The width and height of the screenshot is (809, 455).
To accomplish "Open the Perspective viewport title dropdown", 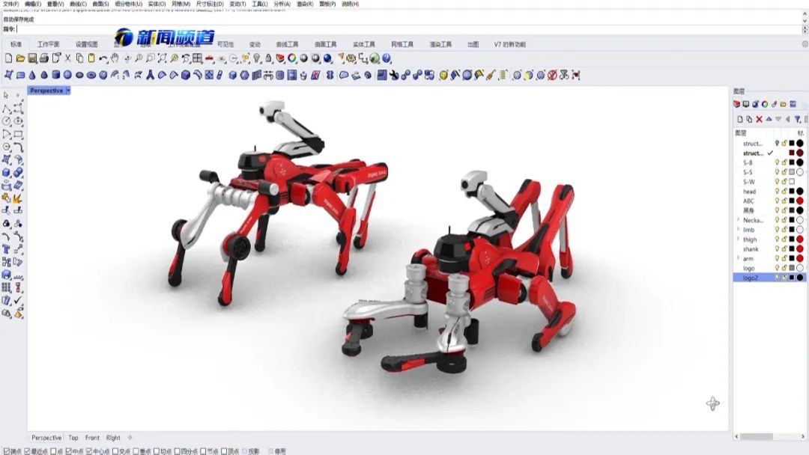I will [68, 91].
